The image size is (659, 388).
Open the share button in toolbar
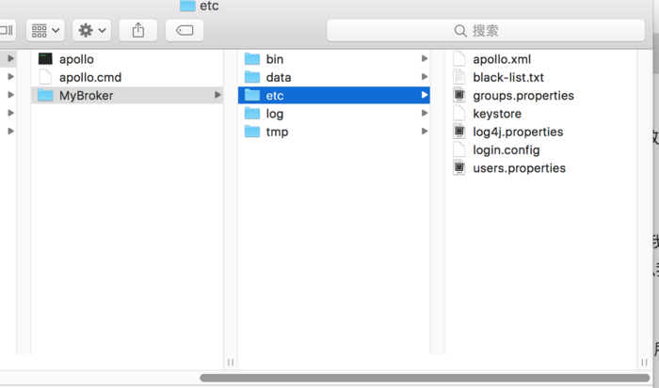[137, 30]
